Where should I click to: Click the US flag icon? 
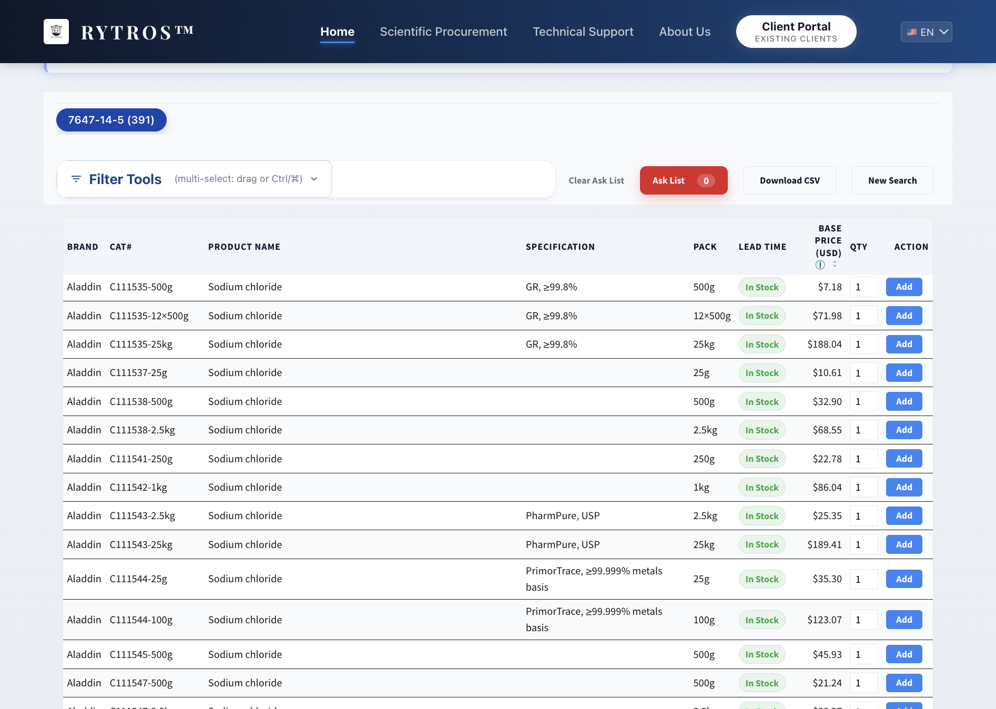click(x=912, y=32)
